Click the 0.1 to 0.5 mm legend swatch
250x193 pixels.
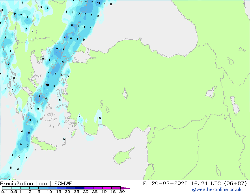pyautogui.click(x=7, y=188)
